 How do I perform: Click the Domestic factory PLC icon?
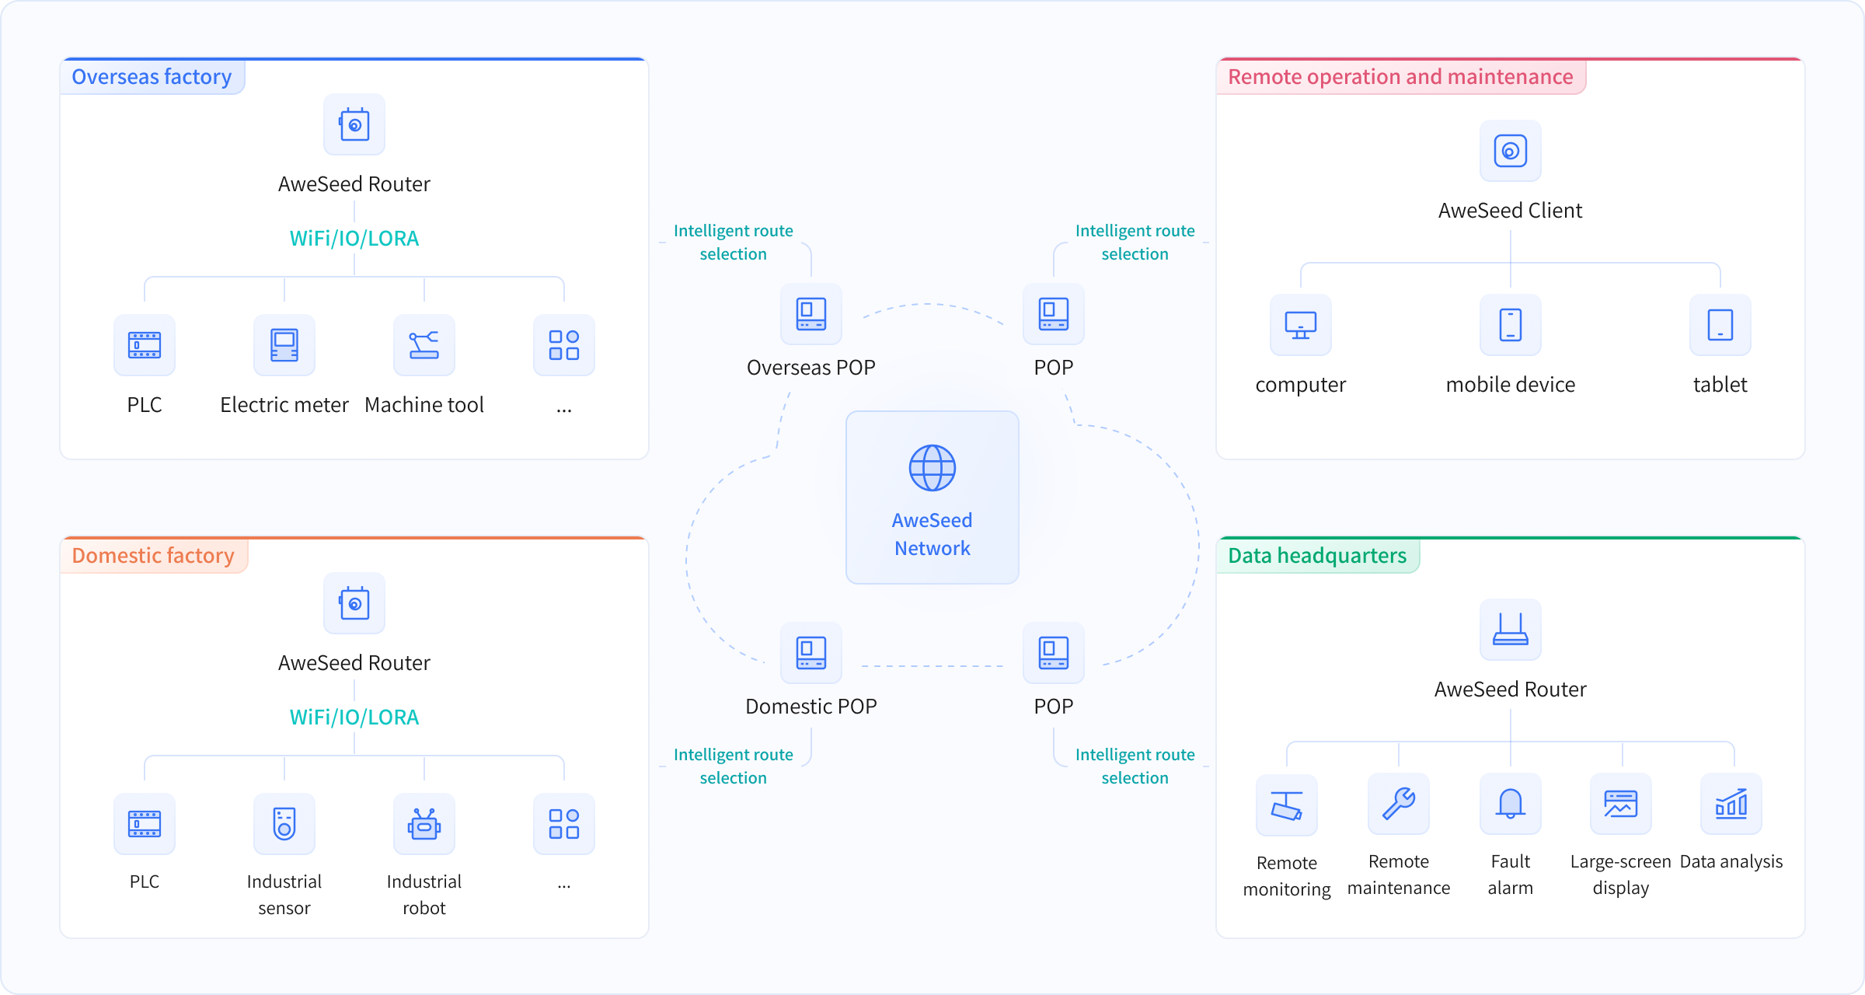point(145,824)
